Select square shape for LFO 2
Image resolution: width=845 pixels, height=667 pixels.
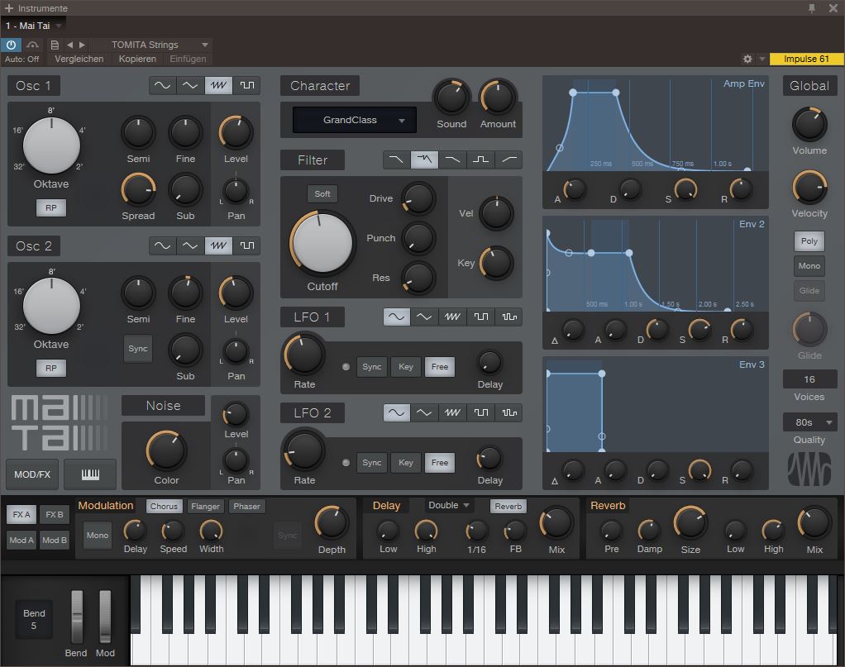[x=480, y=412]
